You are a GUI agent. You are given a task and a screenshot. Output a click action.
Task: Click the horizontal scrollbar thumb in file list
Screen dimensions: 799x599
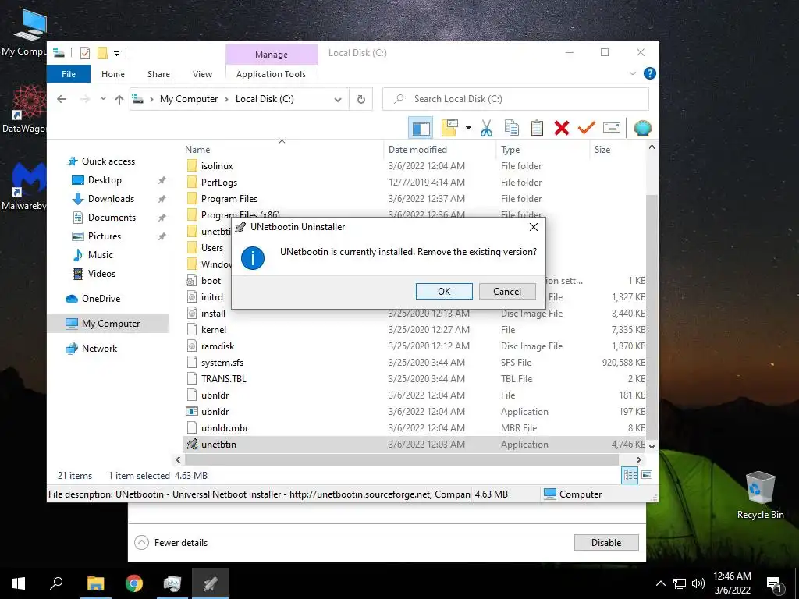pyautogui.click(x=402, y=459)
